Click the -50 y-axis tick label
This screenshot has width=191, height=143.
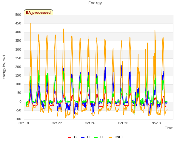19,111
